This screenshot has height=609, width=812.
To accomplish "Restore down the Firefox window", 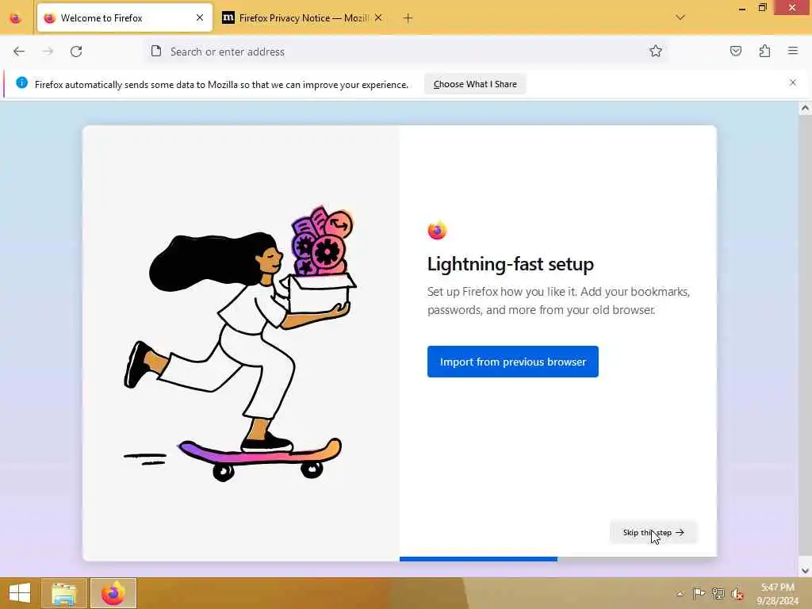I will tap(762, 7).
